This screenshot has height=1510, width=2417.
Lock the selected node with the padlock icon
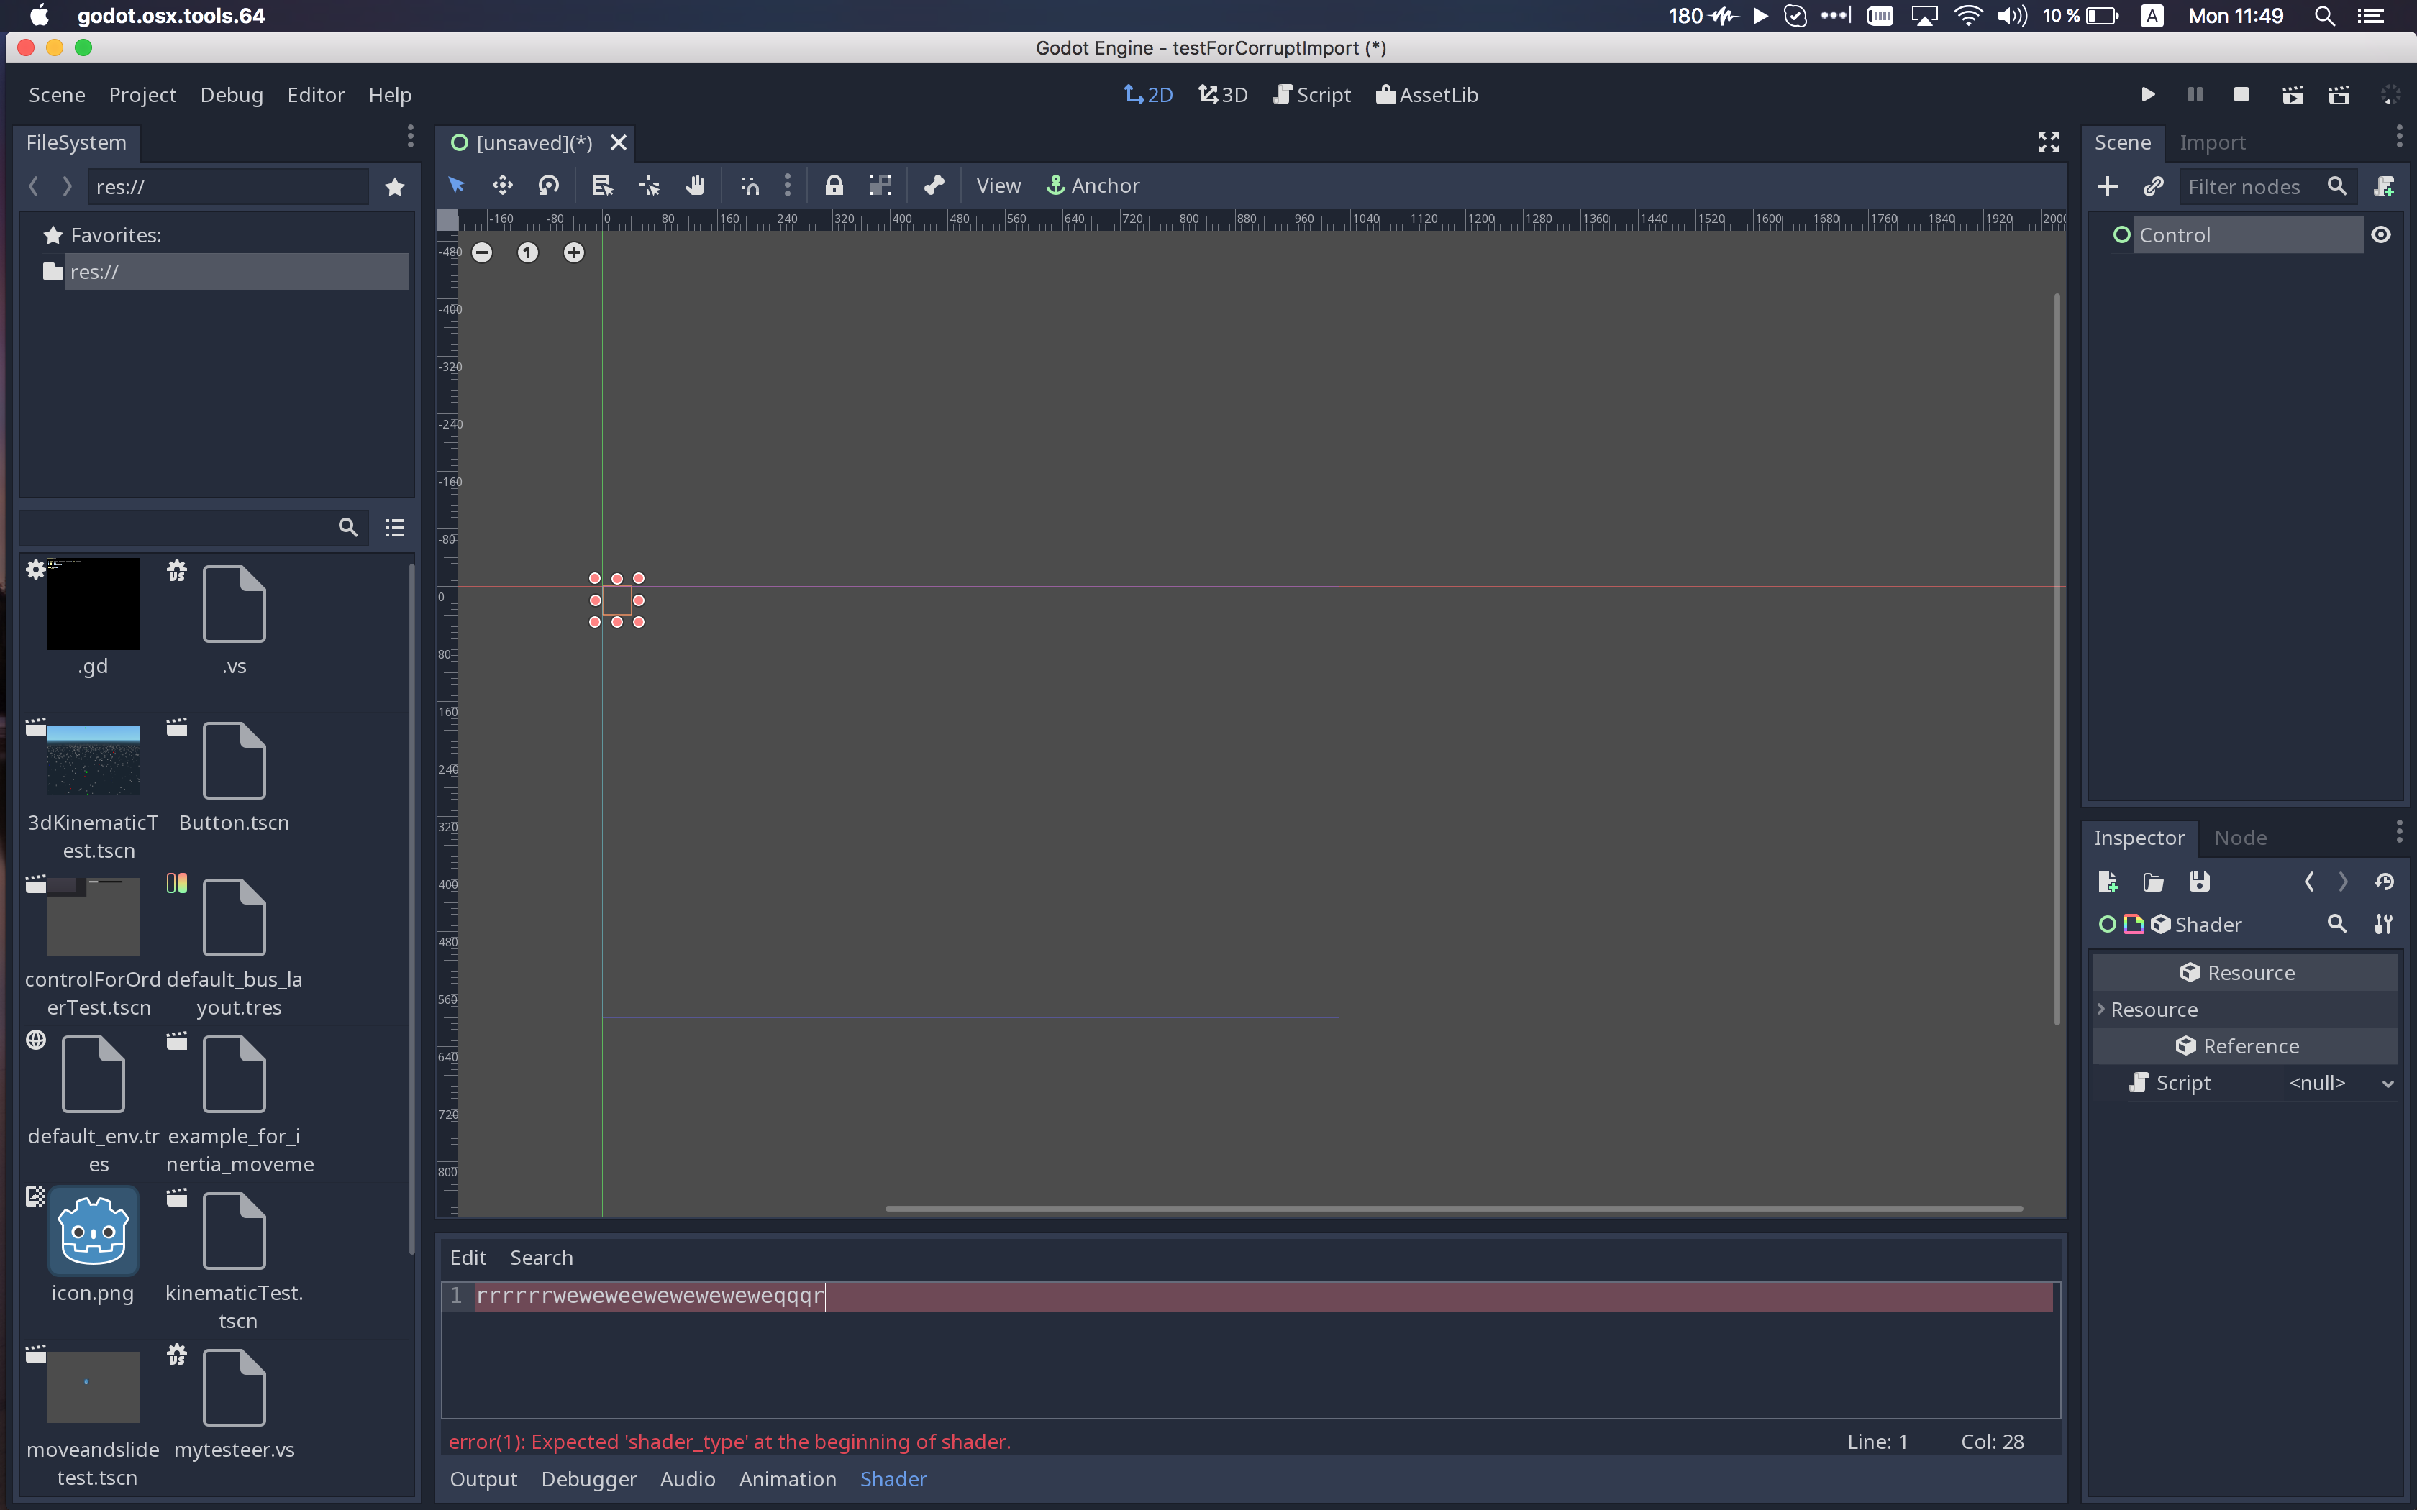coord(834,186)
